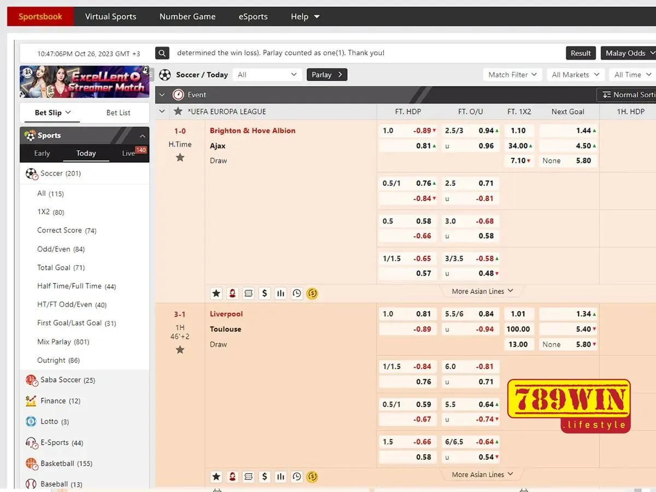Select Basketball from the sports list
Viewport: 656px width, 492px height.
coord(60,463)
